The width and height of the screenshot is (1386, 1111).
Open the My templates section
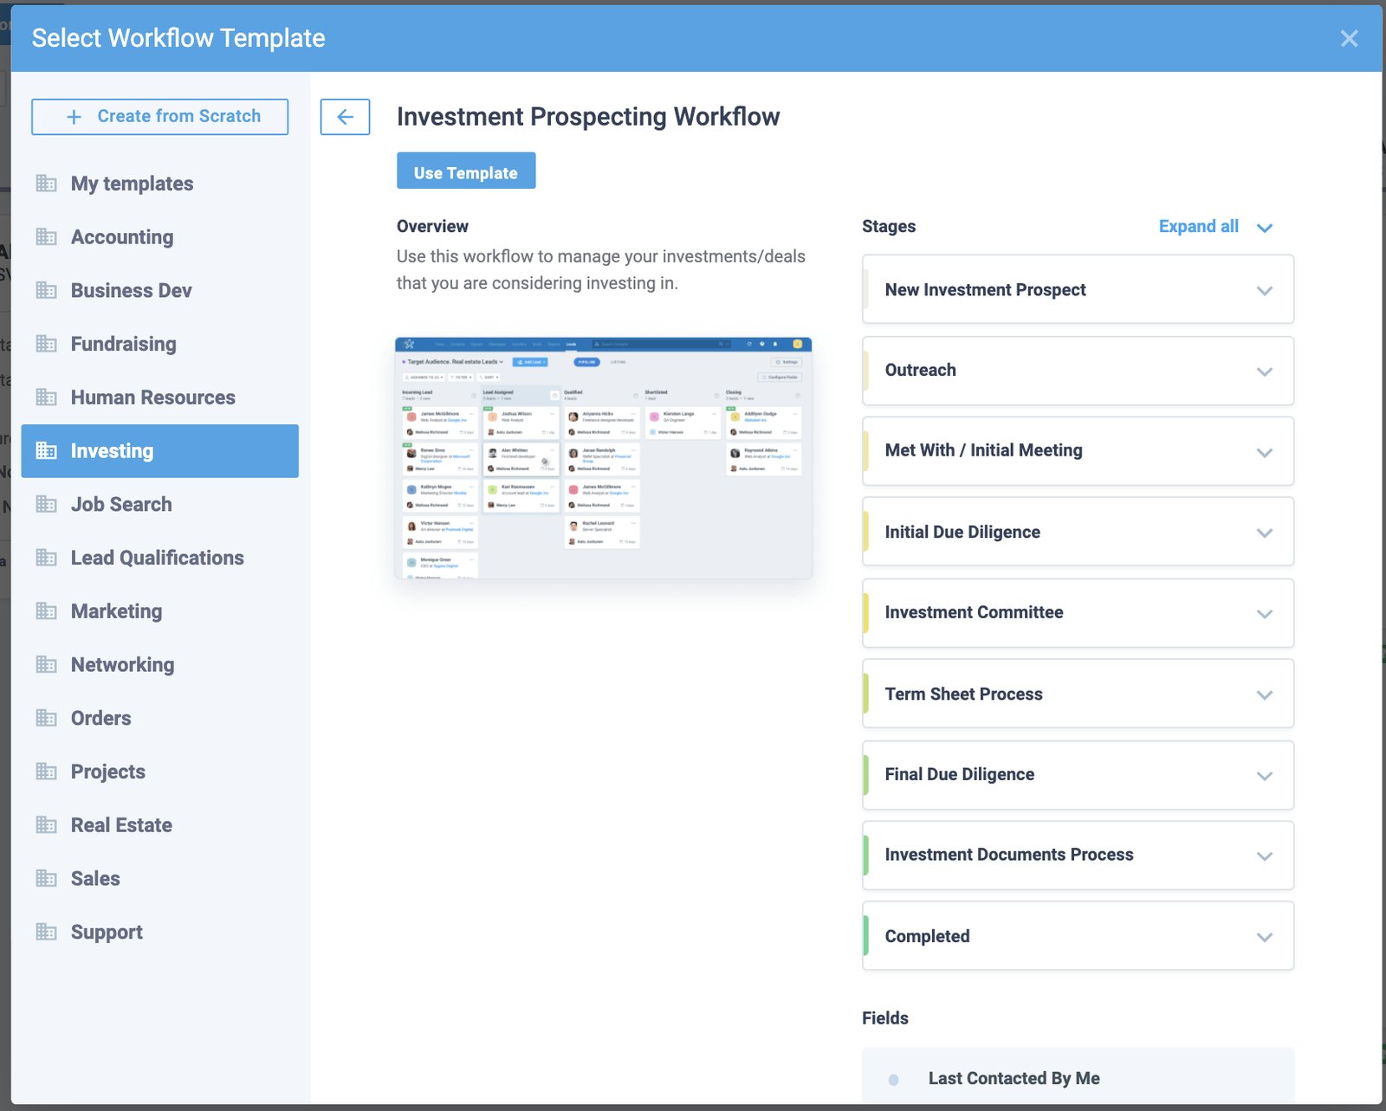point(132,184)
